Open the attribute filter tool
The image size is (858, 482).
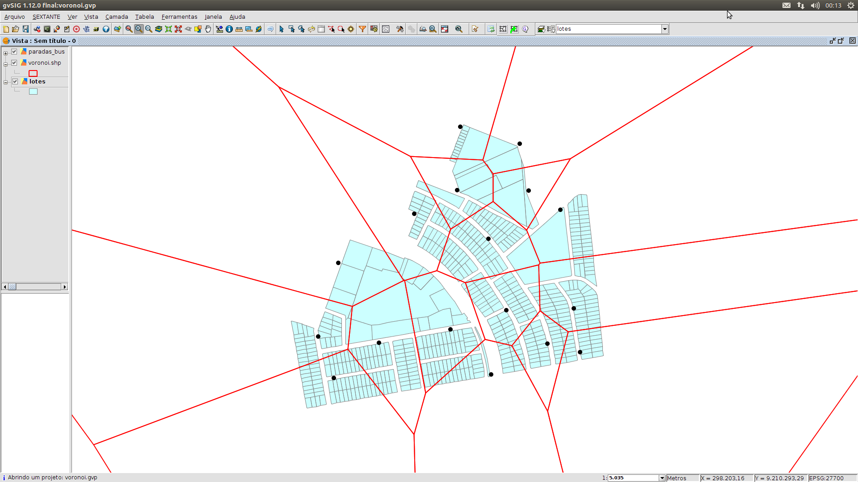pos(362,29)
